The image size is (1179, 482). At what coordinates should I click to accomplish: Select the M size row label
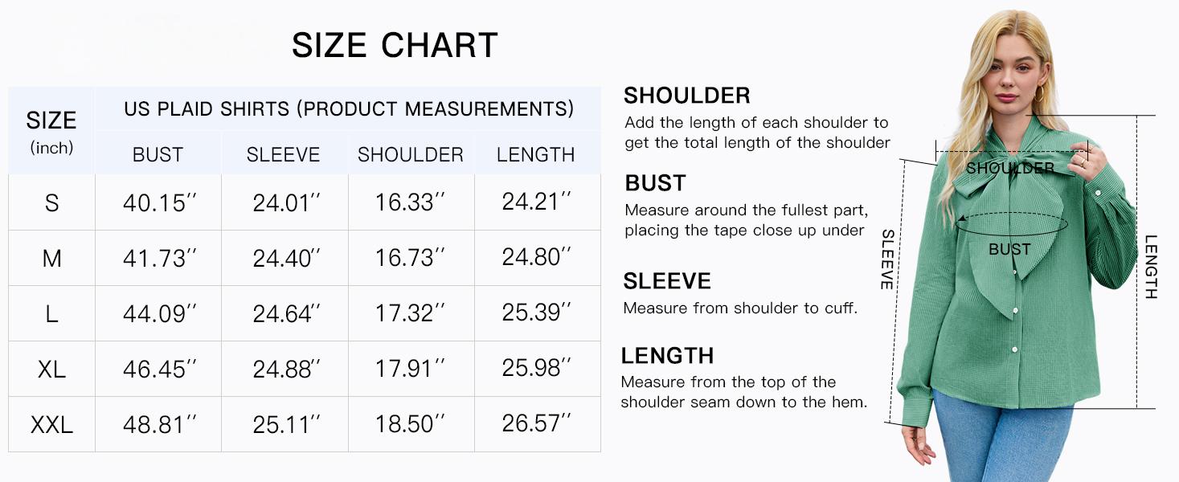(x=51, y=259)
